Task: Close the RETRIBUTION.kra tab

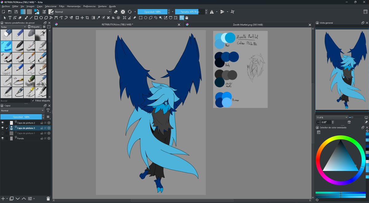Action: pyautogui.click(x=179, y=25)
